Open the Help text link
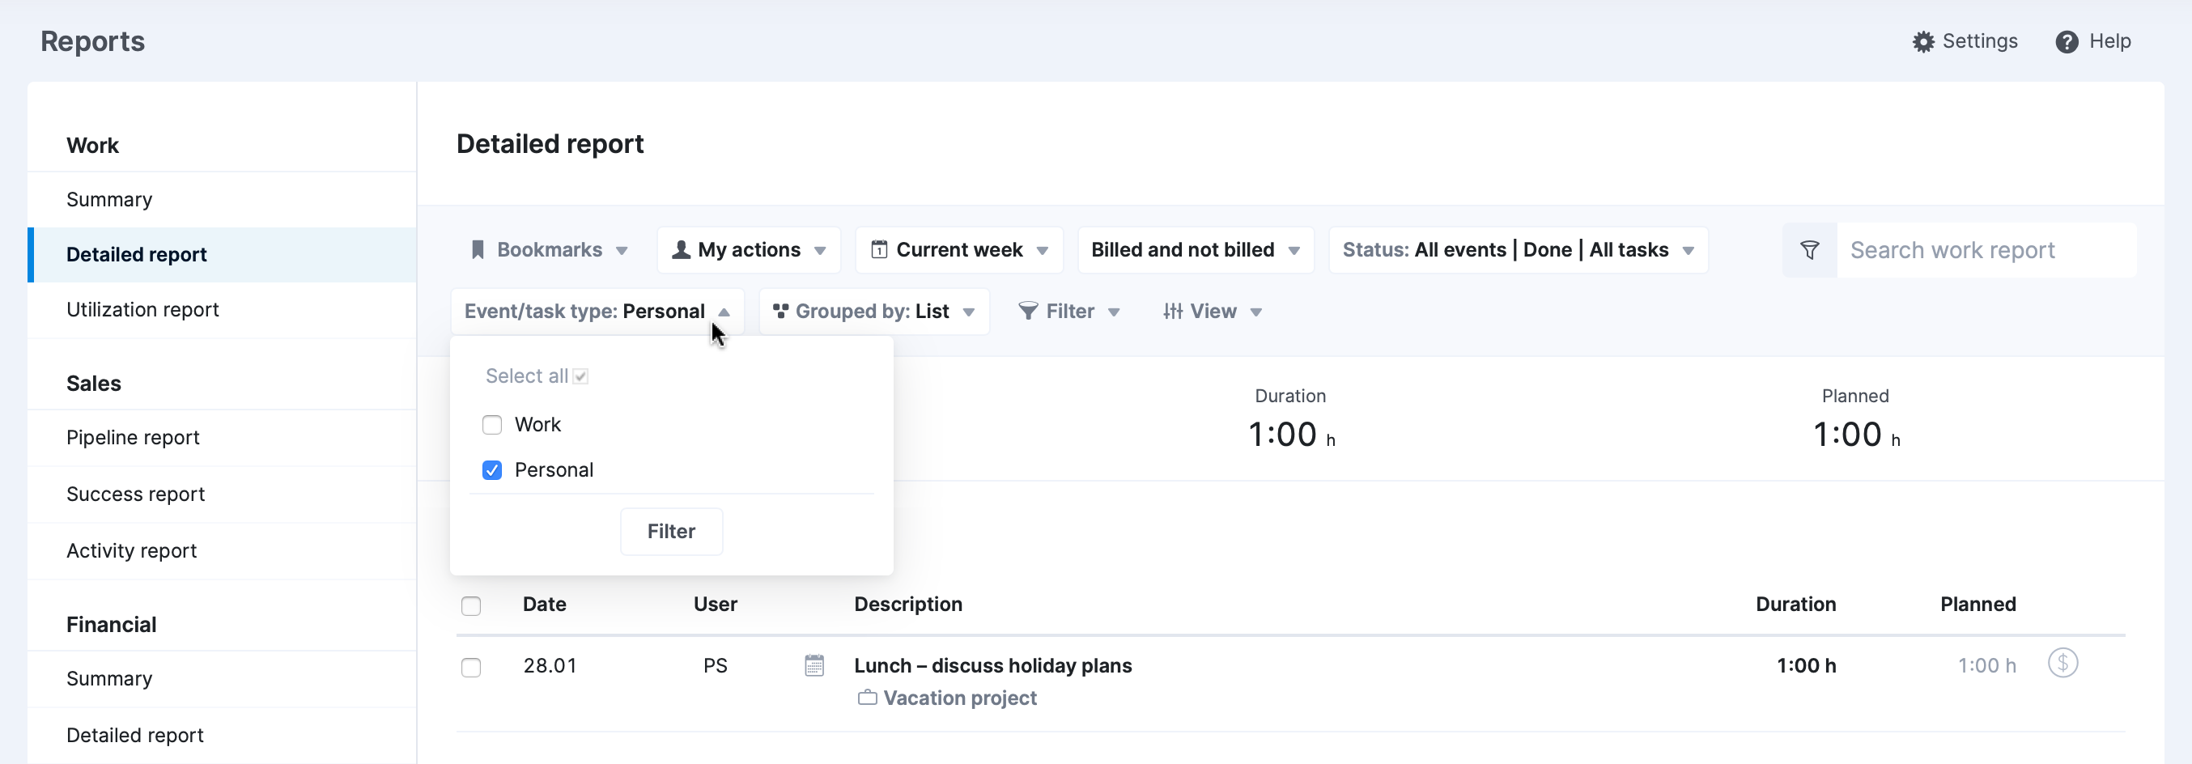Viewport: 2192px width, 764px height. point(2109,42)
